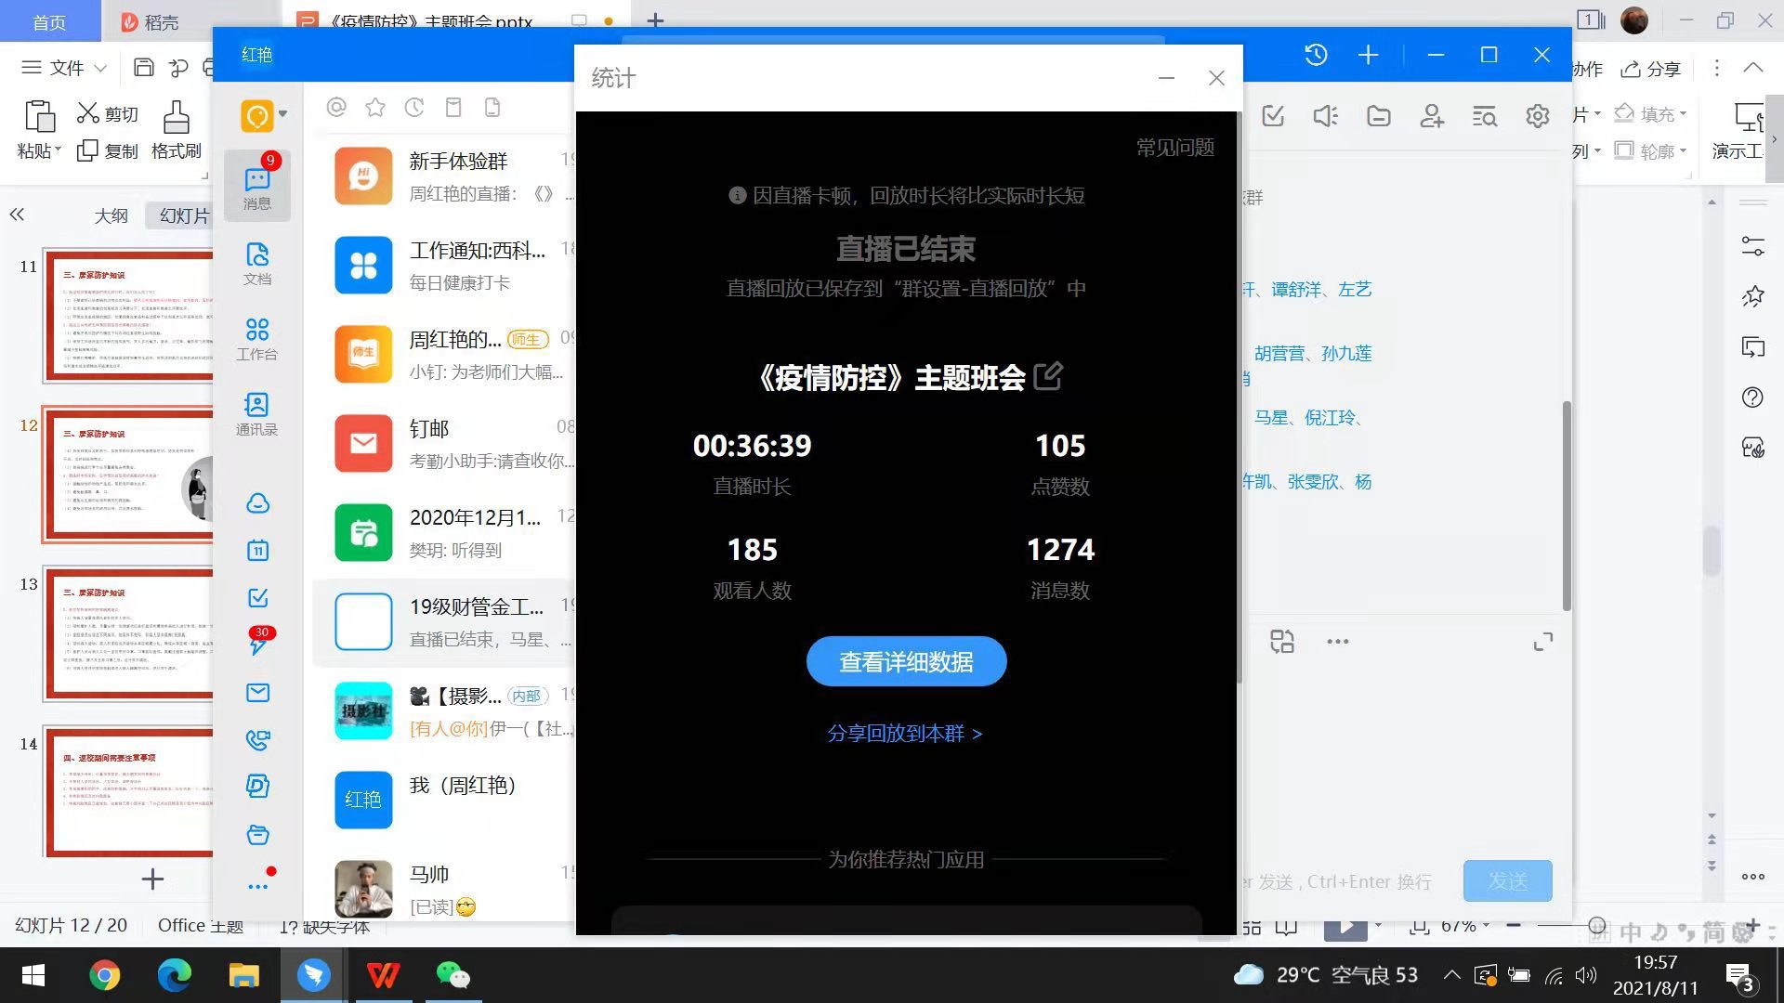
Task: Click Cut (剪切) in WPS ribbon
Action: click(x=108, y=113)
